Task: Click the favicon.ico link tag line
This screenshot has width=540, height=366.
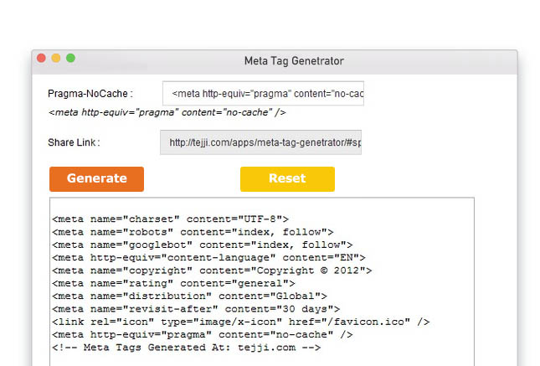Action: tap(241, 322)
